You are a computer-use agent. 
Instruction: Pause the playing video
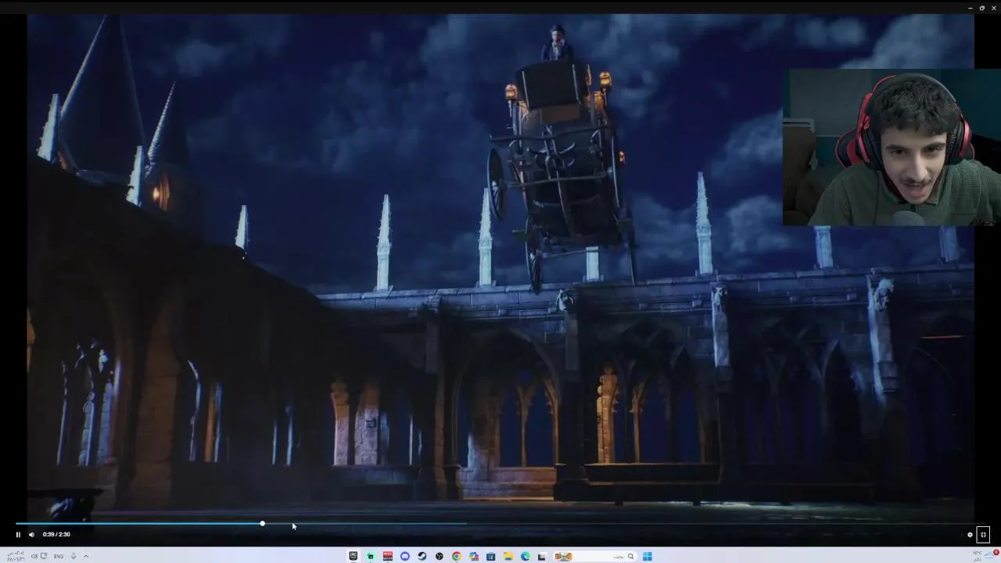18,535
